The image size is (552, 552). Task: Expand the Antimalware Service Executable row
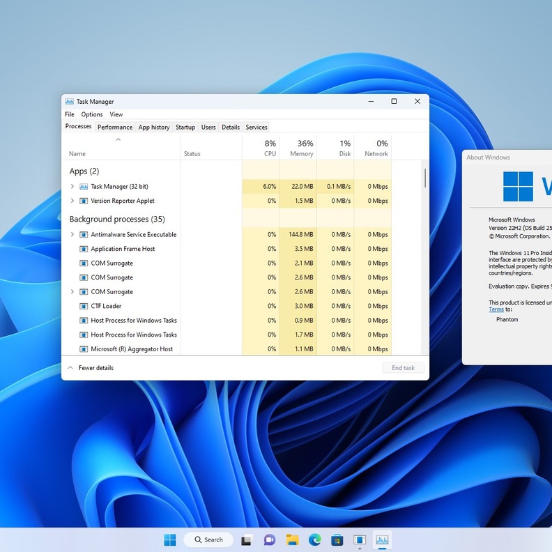pyautogui.click(x=72, y=235)
